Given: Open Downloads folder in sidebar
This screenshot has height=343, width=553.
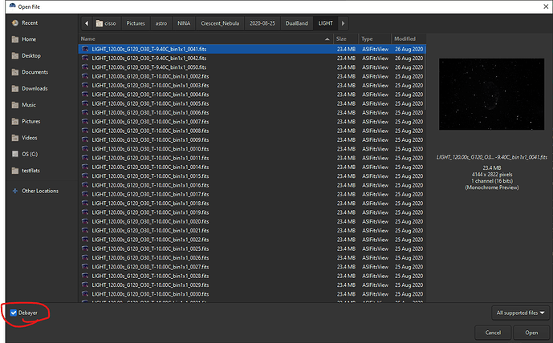Looking at the screenshot, I should [35, 89].
